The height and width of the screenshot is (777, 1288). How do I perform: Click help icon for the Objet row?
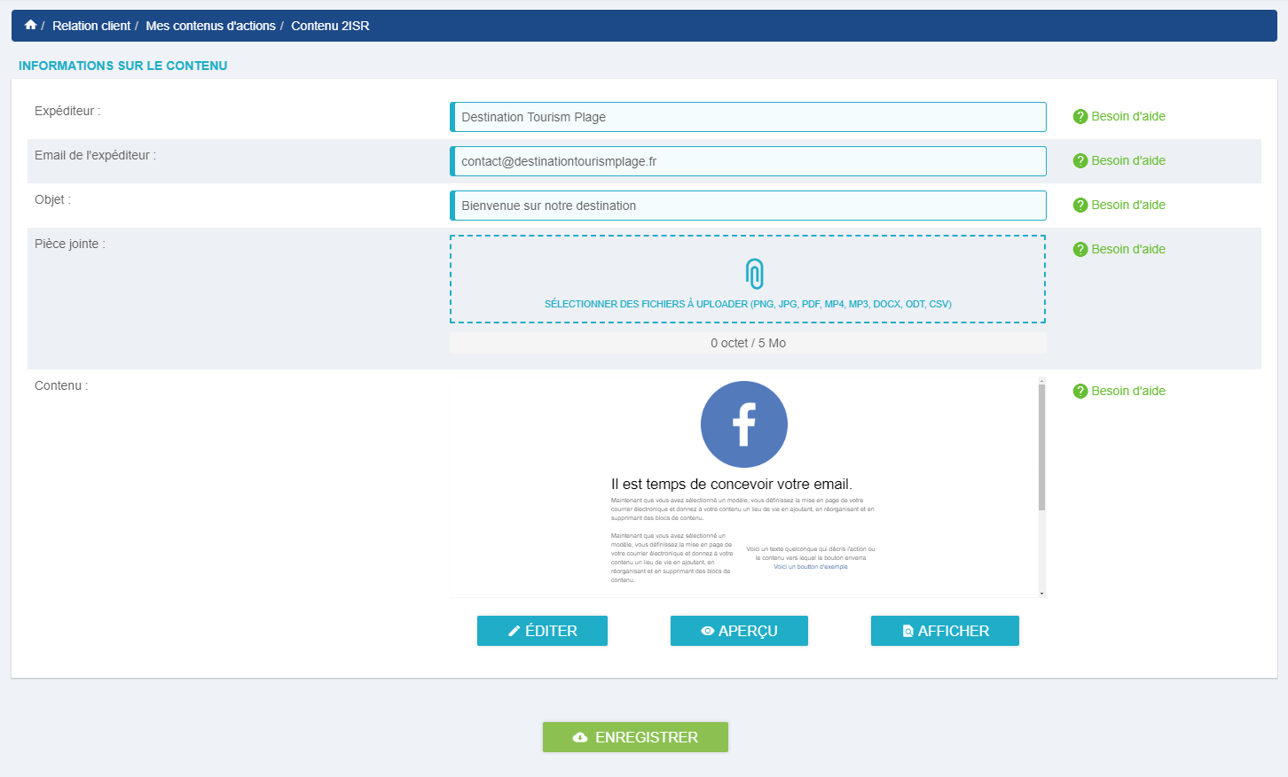1080,206
